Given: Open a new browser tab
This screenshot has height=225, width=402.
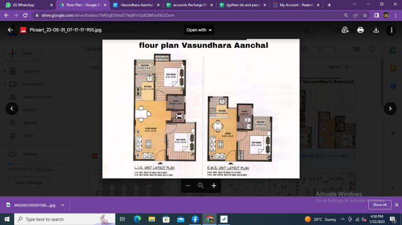Looking at the screenshot, I should pos(329,5).
